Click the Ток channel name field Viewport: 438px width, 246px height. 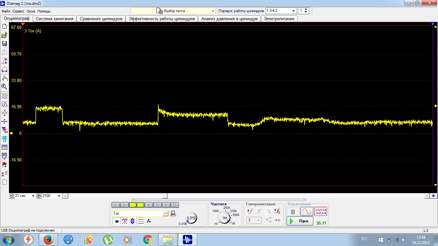[138, 213]
